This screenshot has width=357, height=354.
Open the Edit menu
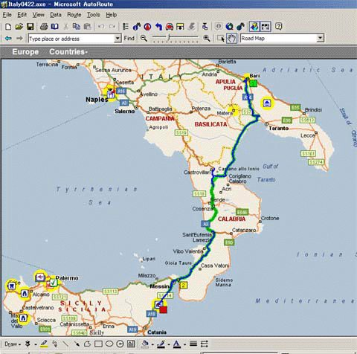pyautogui.click(x=22, y=15)
